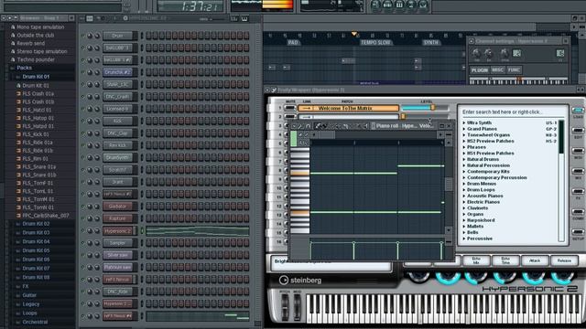Expand Grand Pianos preset category
The width and height of the screenshot is (586, 329).
464,129
